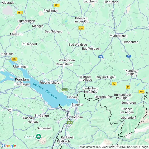Click the 12 road sign near Isny
Screen dimensions: 149x149
(114, 84)
